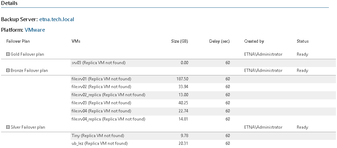Click the 187.50 size value for filesrv01
337x148 pixels.
[x=182, y=79]
